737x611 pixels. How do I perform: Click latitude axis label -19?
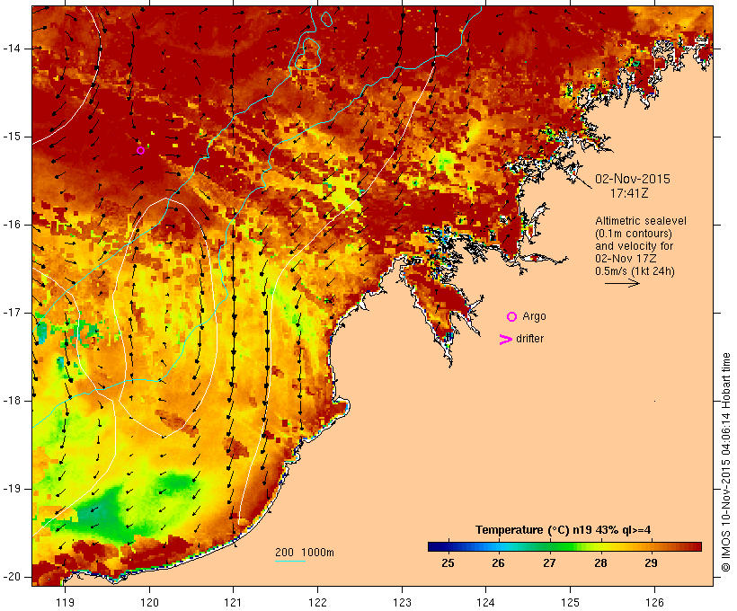click(12, 489)
